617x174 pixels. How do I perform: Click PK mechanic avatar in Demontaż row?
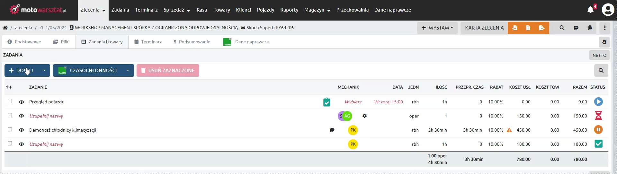353,130
